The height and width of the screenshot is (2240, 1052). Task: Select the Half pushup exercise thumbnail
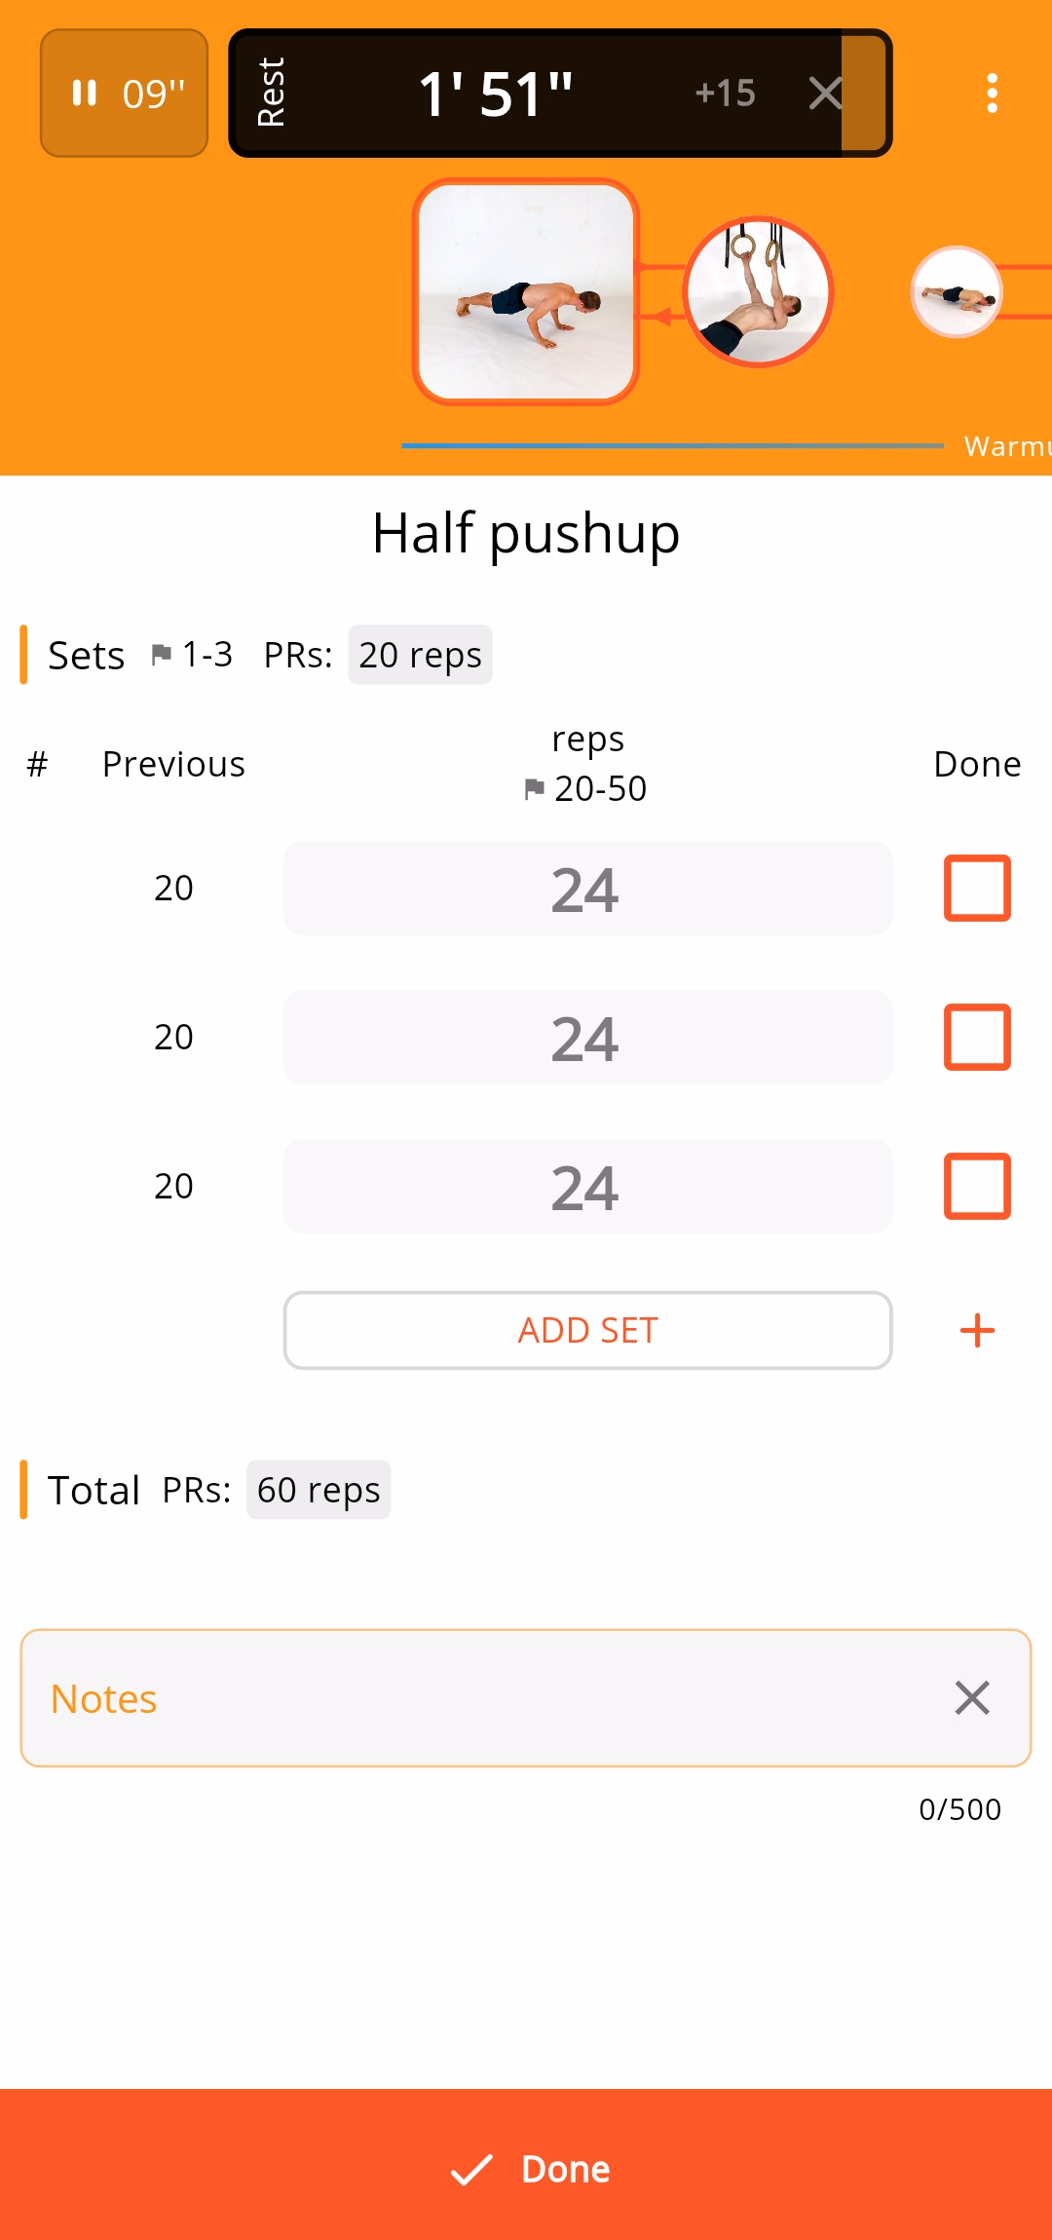(526, 291)
